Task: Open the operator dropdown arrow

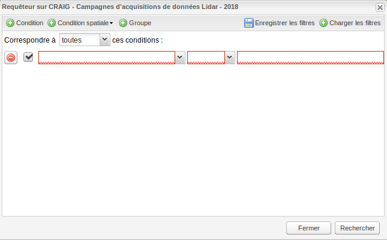Action: click(230, 58)
